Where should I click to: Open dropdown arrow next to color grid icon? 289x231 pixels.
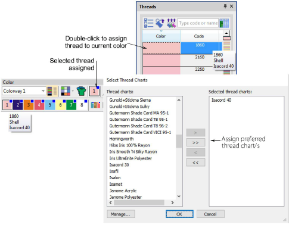73,91
